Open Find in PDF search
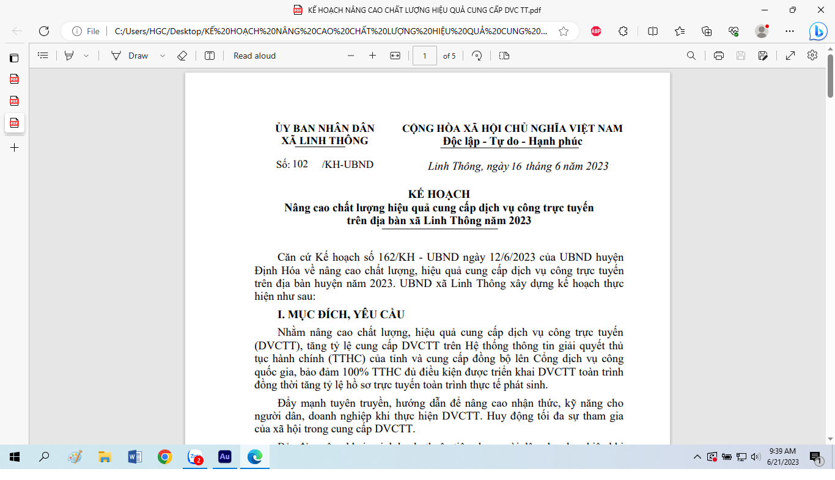The width and height of the screenshot is (835, 480). (x=691, y=56)
